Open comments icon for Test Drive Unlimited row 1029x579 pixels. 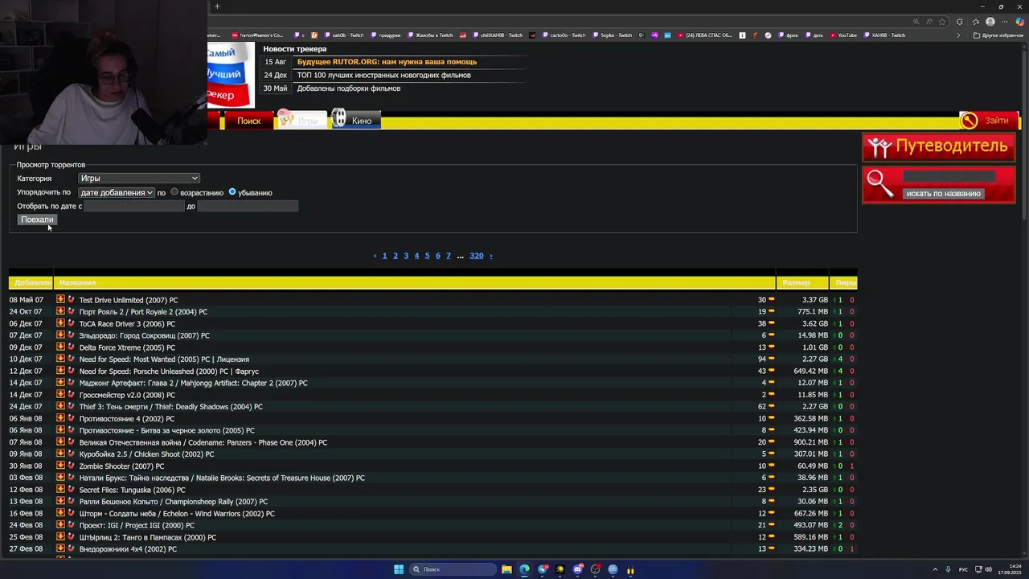[x=771, y=299]
